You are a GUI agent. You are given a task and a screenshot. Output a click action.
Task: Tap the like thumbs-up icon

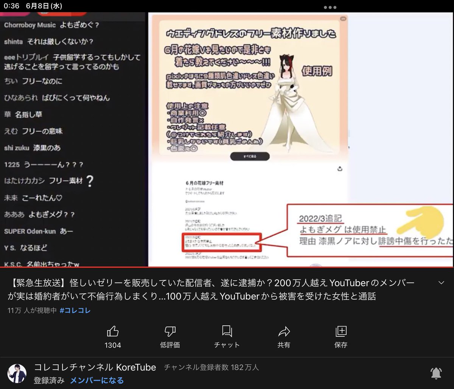tap(113, 331)
